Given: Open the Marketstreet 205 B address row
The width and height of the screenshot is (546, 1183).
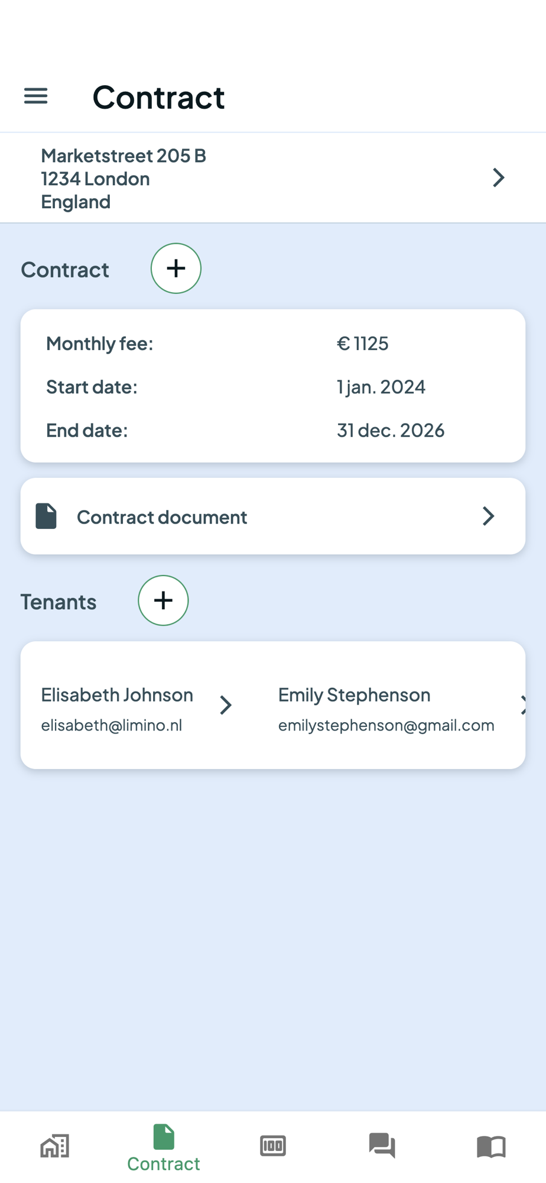Looking at the screenshot, I should click(273, 178).
